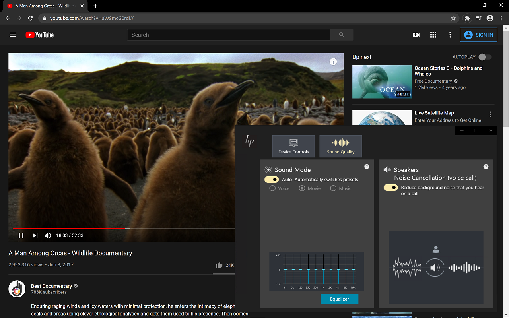Disable the Autoplay toggle

pos(484,57)
